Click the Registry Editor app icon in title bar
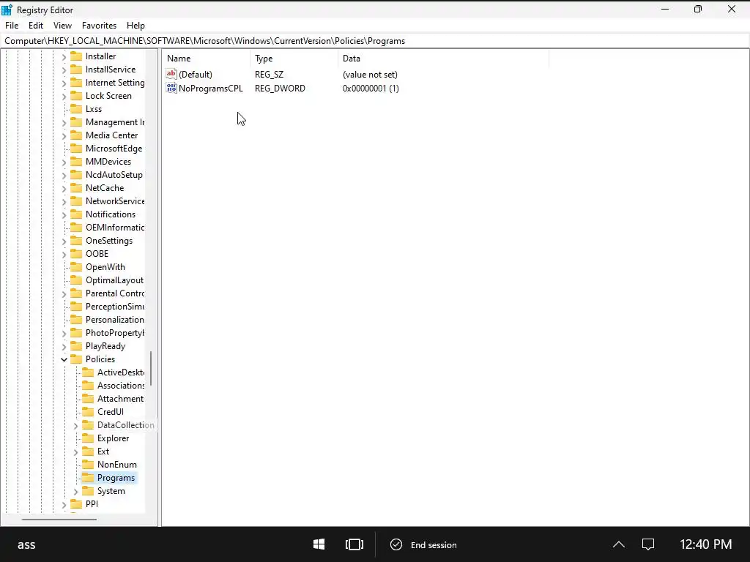750x562 pixels. click(7, 10)
